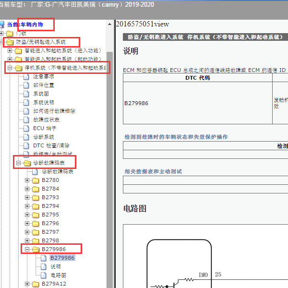Collapse the B279986 folder
Screen dimensions: 288x288
coord(27,249)
